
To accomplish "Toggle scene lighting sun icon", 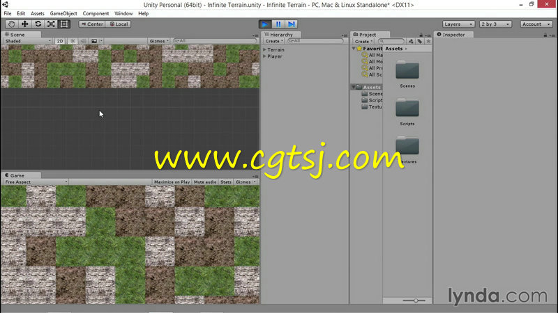I will point(73,41).
